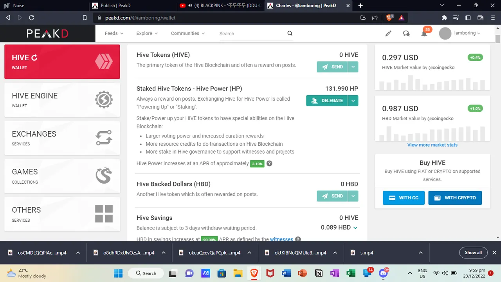This screenshot has width=501, height=282.
Task: Open Excel from the taskbar
Action: click(x=351, y=273)
